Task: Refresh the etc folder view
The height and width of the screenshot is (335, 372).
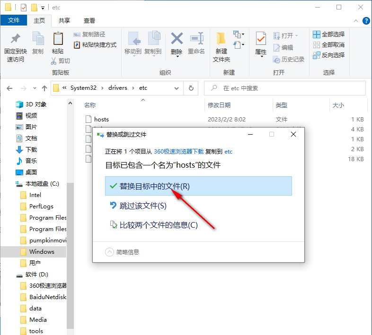Action: (191, 88)
